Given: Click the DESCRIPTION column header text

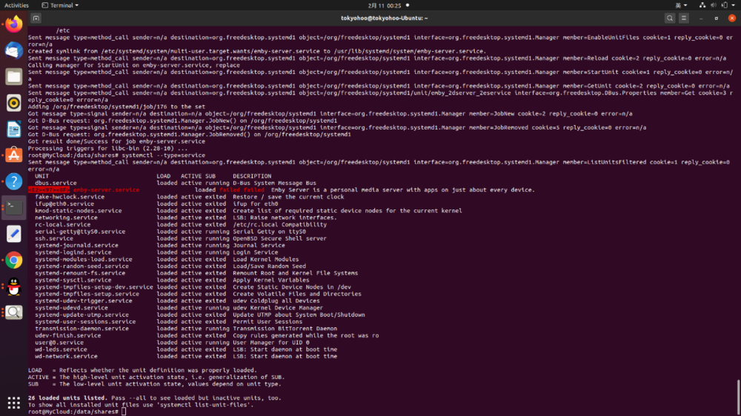Looking at the screenshot, I should (252, 176).
